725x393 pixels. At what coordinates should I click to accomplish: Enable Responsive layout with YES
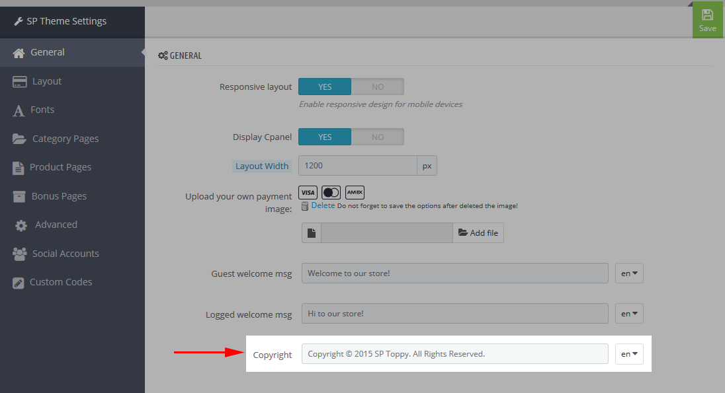[325, 87]
